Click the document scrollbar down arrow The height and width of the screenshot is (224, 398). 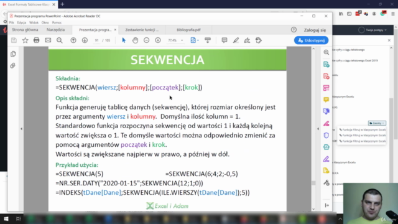pyautogui.click(x=313, y=209)
